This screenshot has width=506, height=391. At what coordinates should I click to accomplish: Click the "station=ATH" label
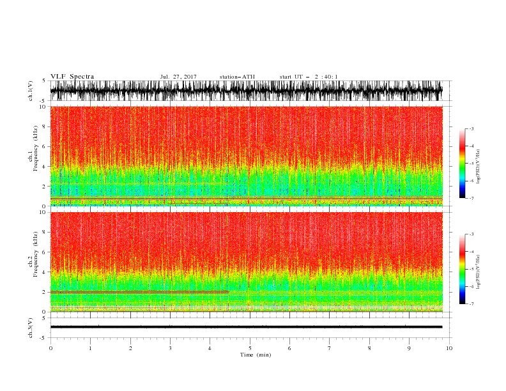[237, 77]
